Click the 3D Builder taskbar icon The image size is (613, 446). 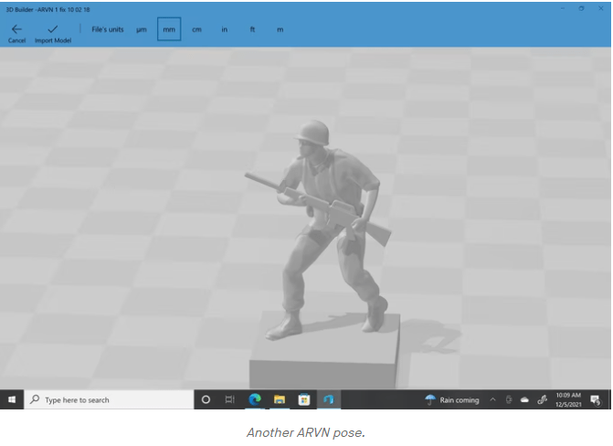(327, 399)
